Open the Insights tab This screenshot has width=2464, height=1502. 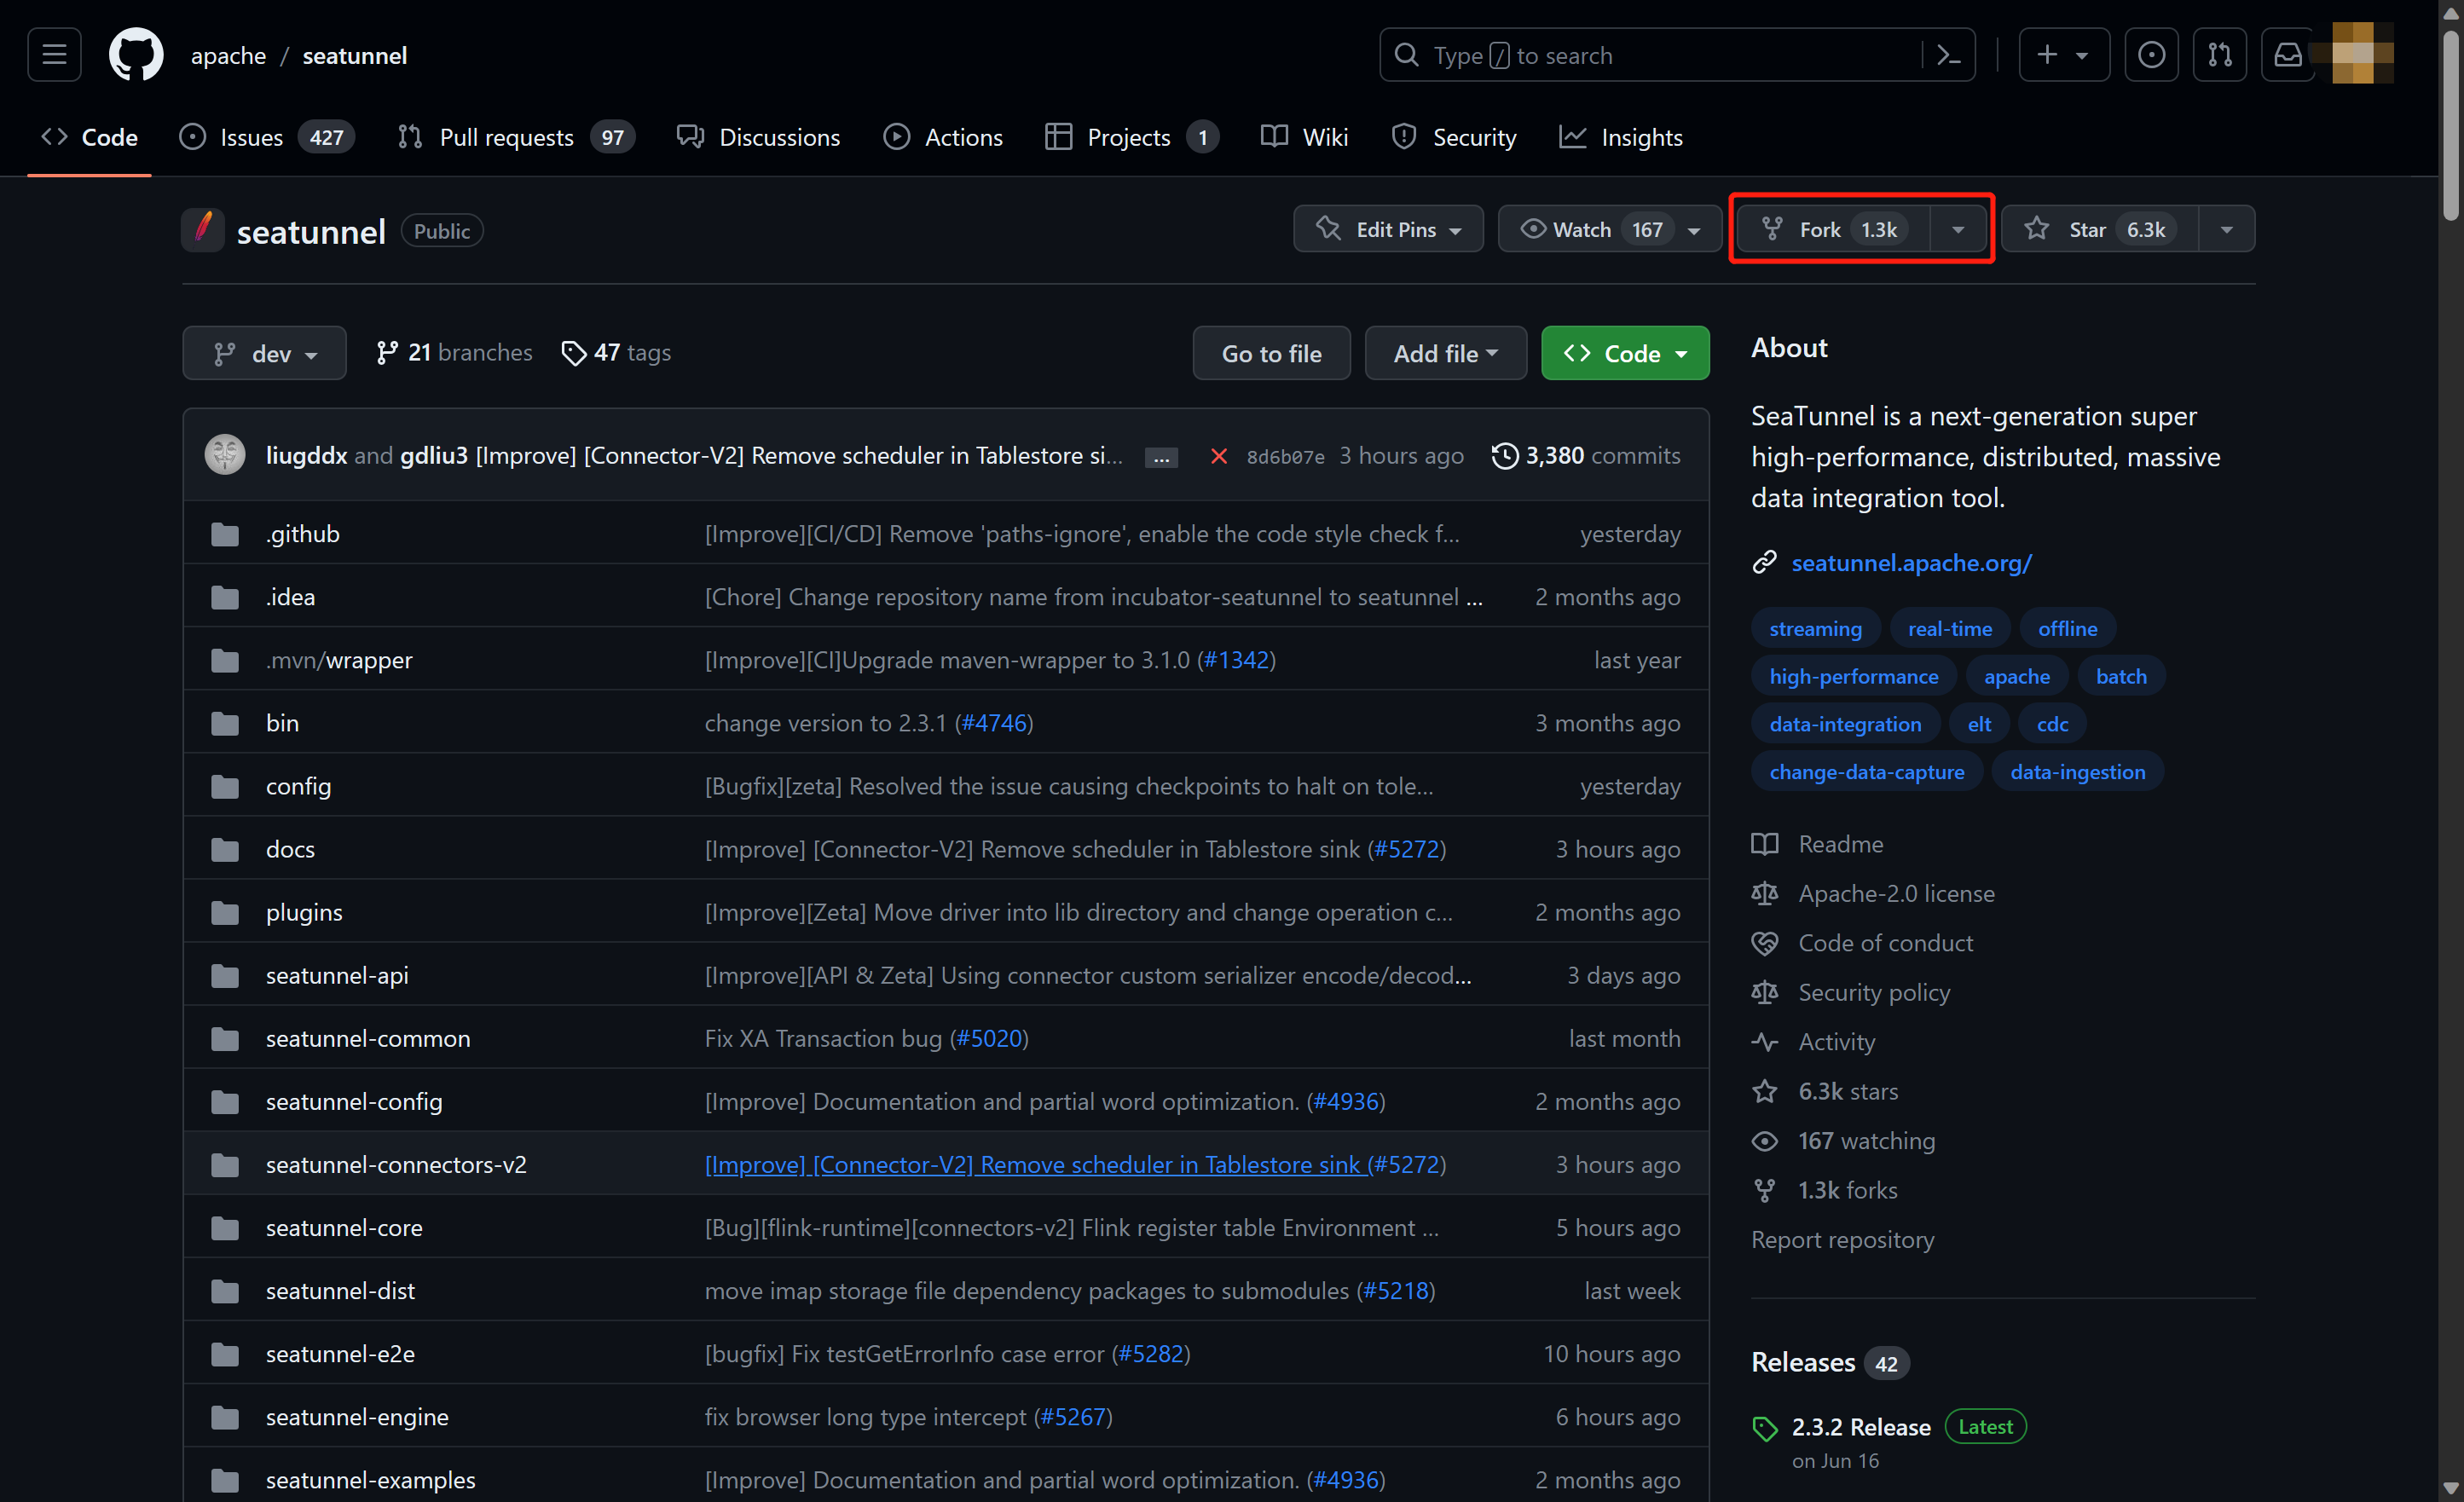tap(1640, 137)
